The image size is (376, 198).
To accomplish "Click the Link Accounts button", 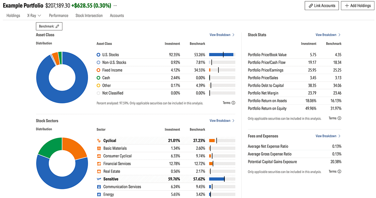I will click(x=322, y=6).
